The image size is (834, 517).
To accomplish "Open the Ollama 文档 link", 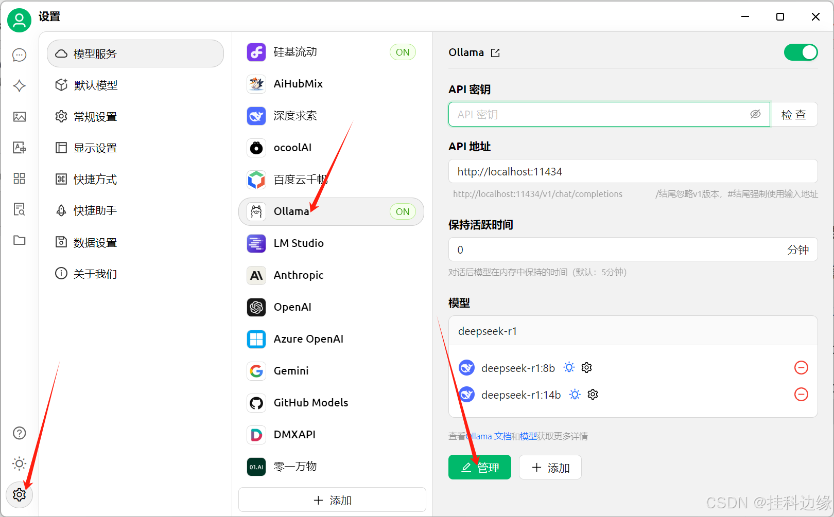I will 489,436.
